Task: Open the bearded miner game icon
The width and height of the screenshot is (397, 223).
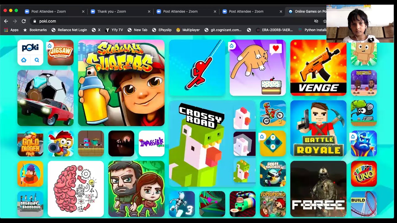Action: [x=30, y=174]
